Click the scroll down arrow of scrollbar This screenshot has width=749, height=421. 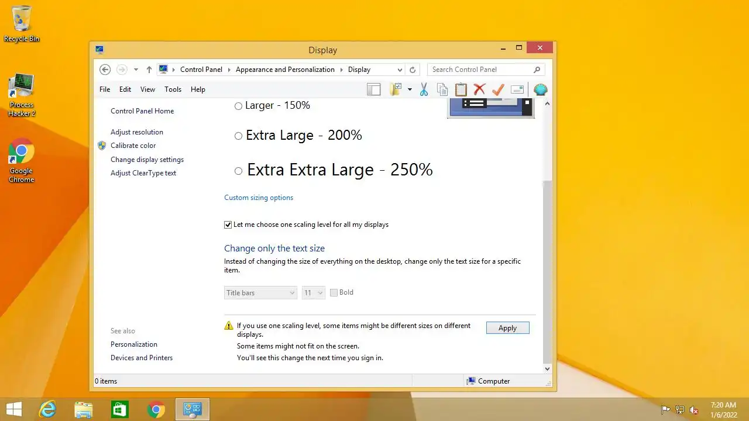point(548,369)
